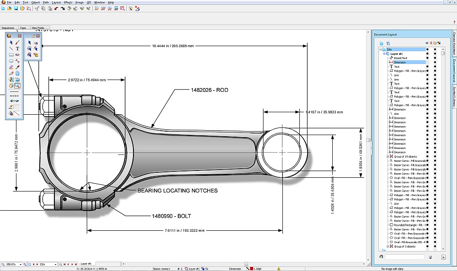Click the Sequences button
Screen dimensions: 457x271
click(8, 28)
